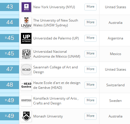Open Savannah College of Art and Design link

coord(56,70)
